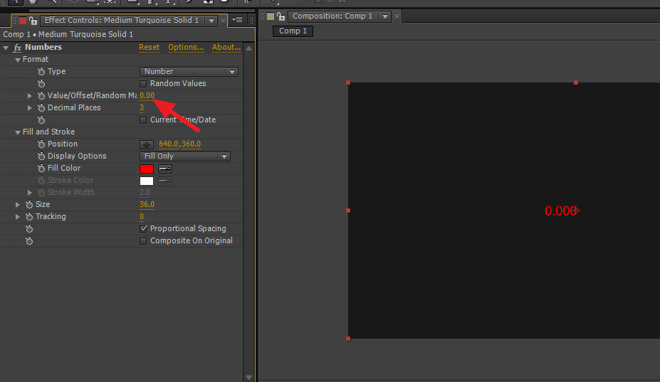Toggle the stopwatch for Type

click(41, 72)
